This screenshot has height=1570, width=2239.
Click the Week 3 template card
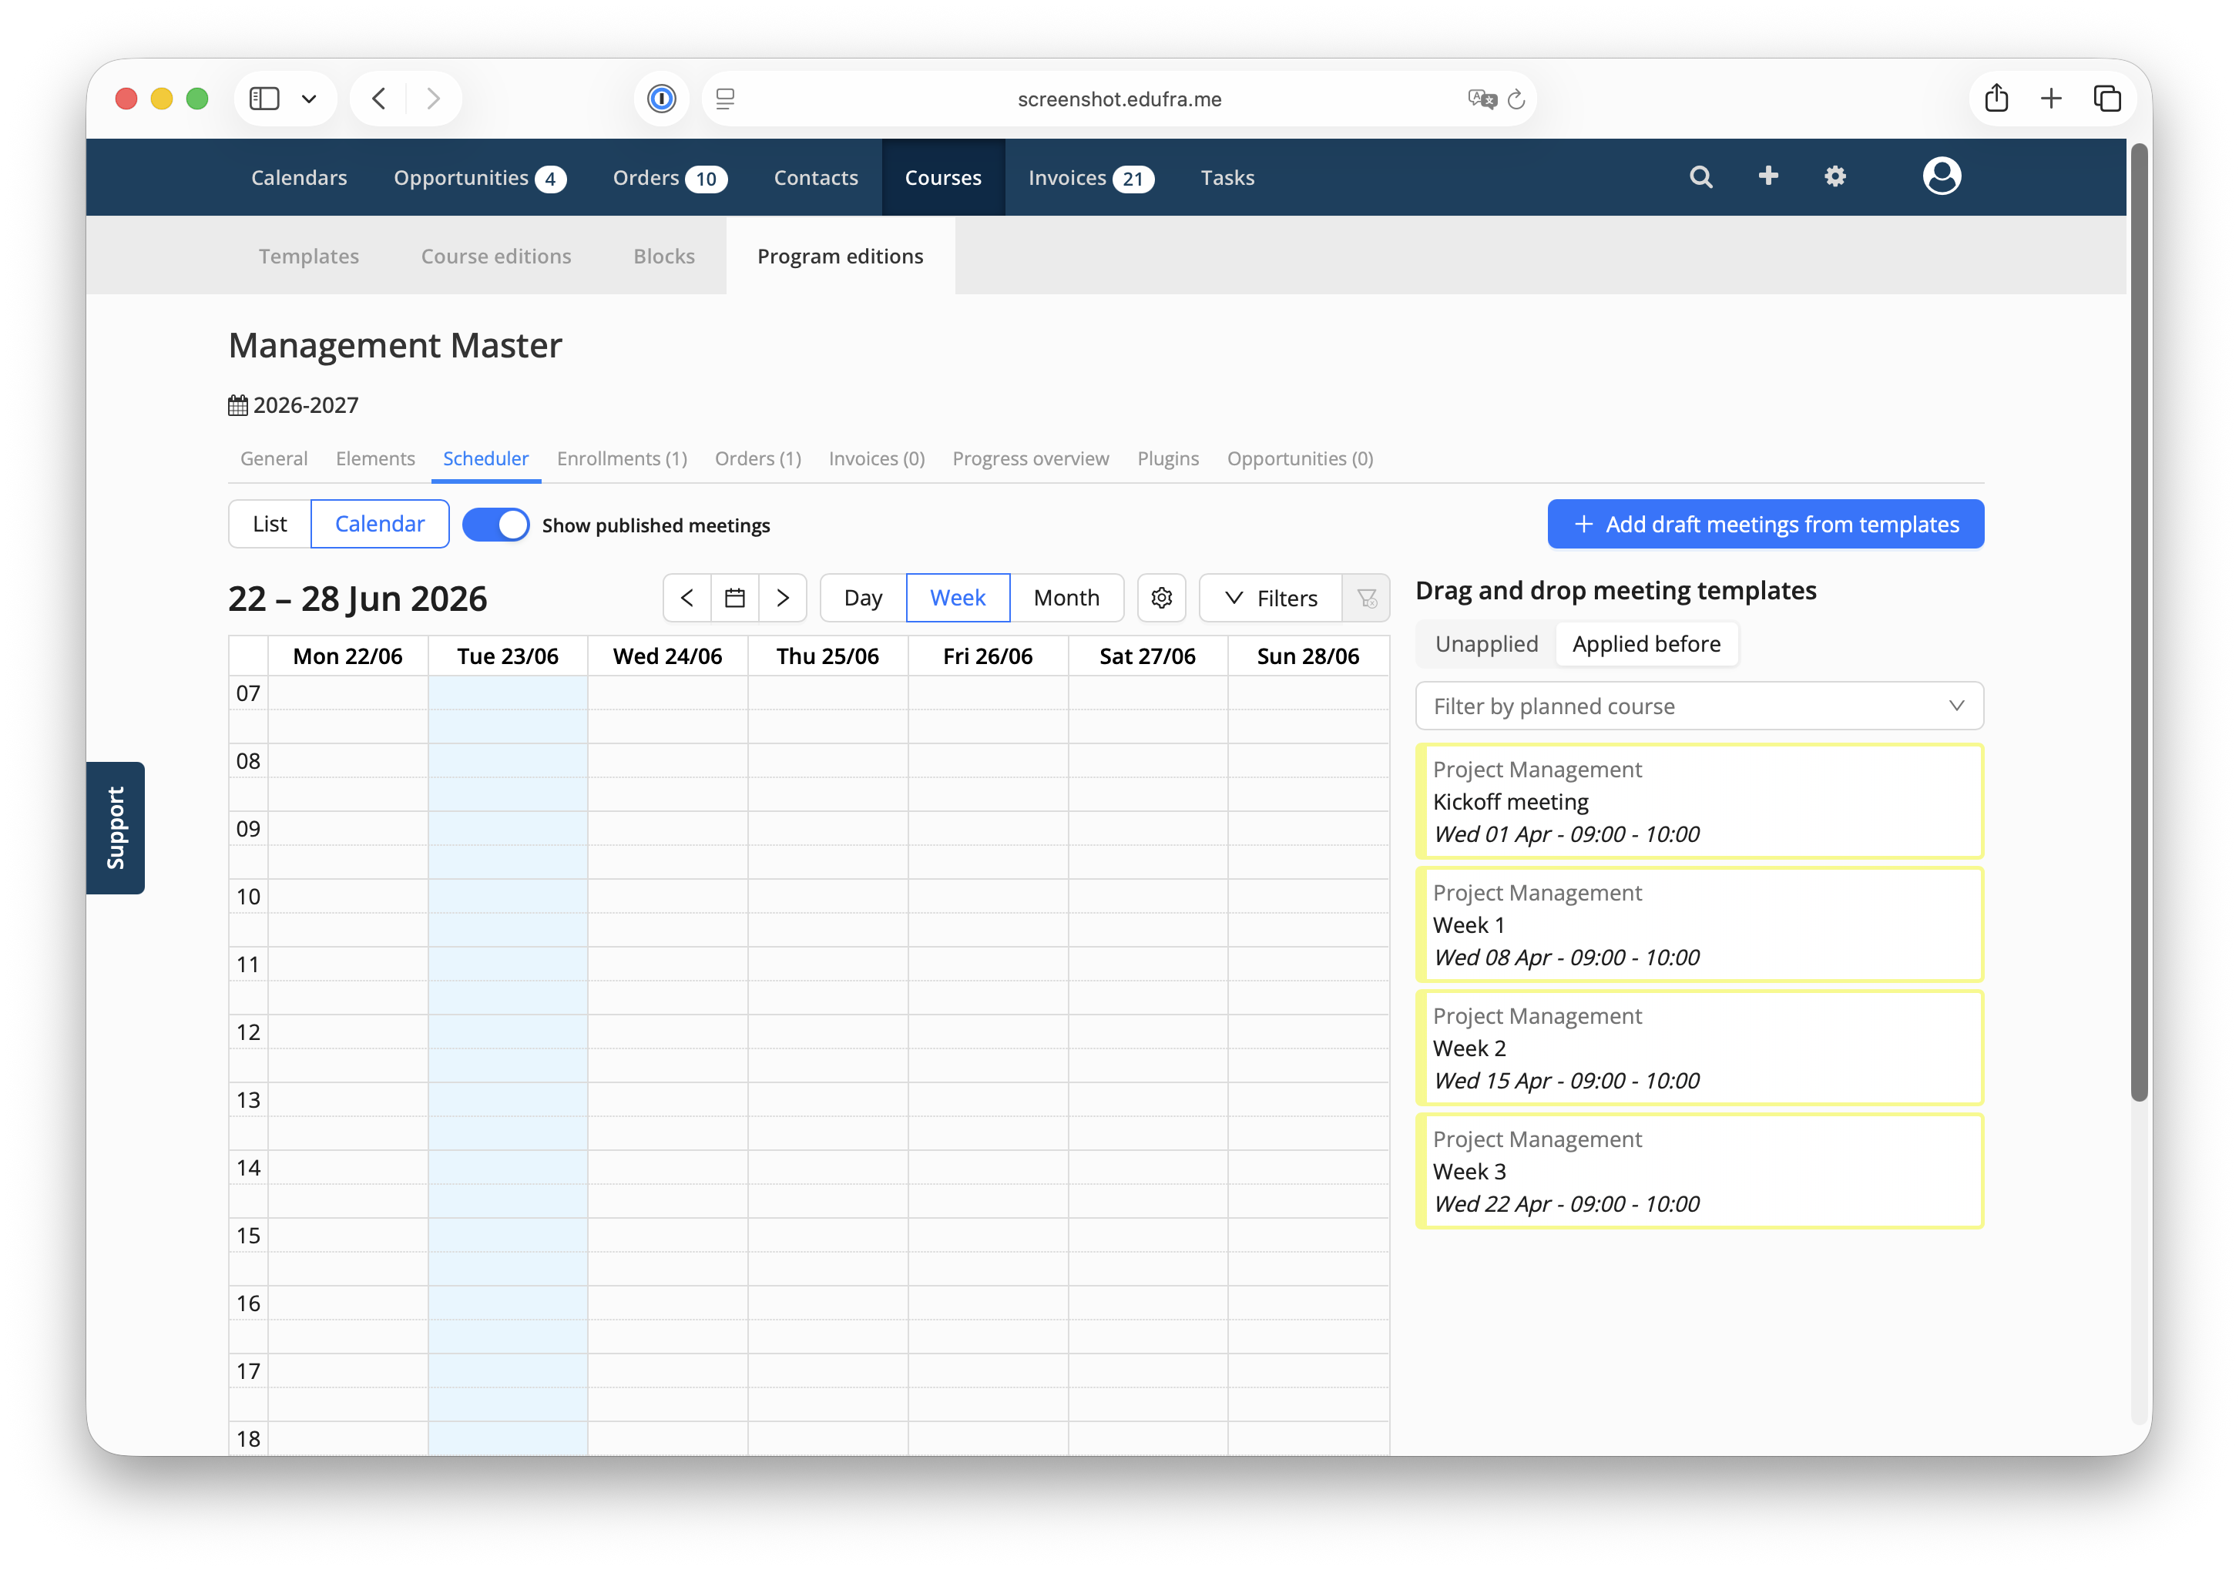(1699, 1171)
